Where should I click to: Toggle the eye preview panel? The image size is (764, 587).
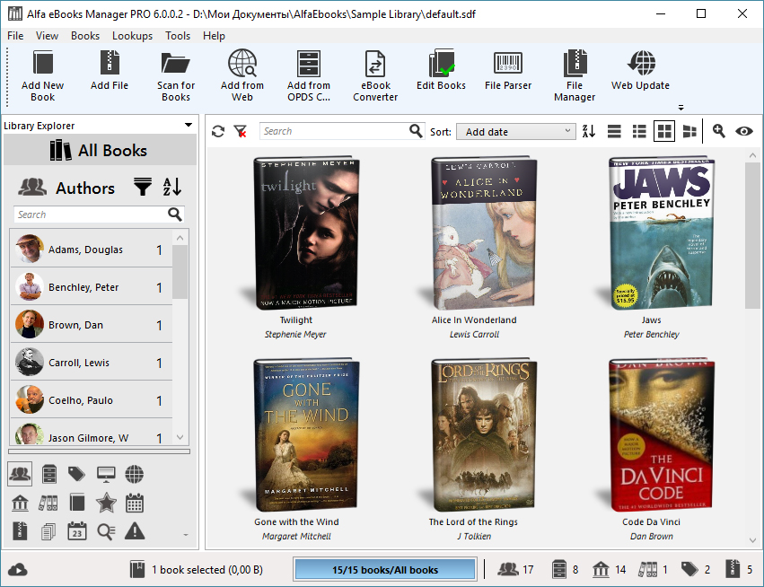(x=744, y=131)
